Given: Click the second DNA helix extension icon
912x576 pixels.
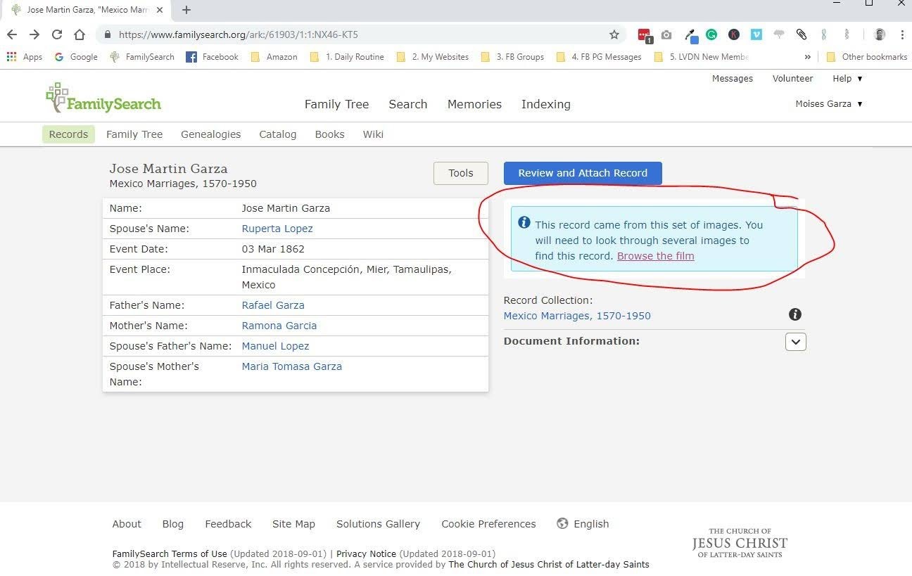Looking at the screenshot, I should (x=847, y=34).
